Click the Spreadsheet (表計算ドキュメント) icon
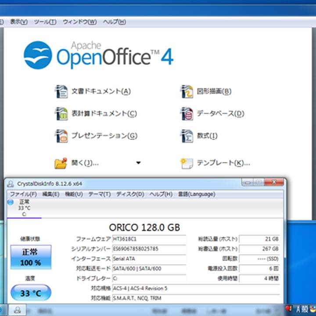Image resolution: width=316 pixels, height=316 pixels. coord(61,114)
